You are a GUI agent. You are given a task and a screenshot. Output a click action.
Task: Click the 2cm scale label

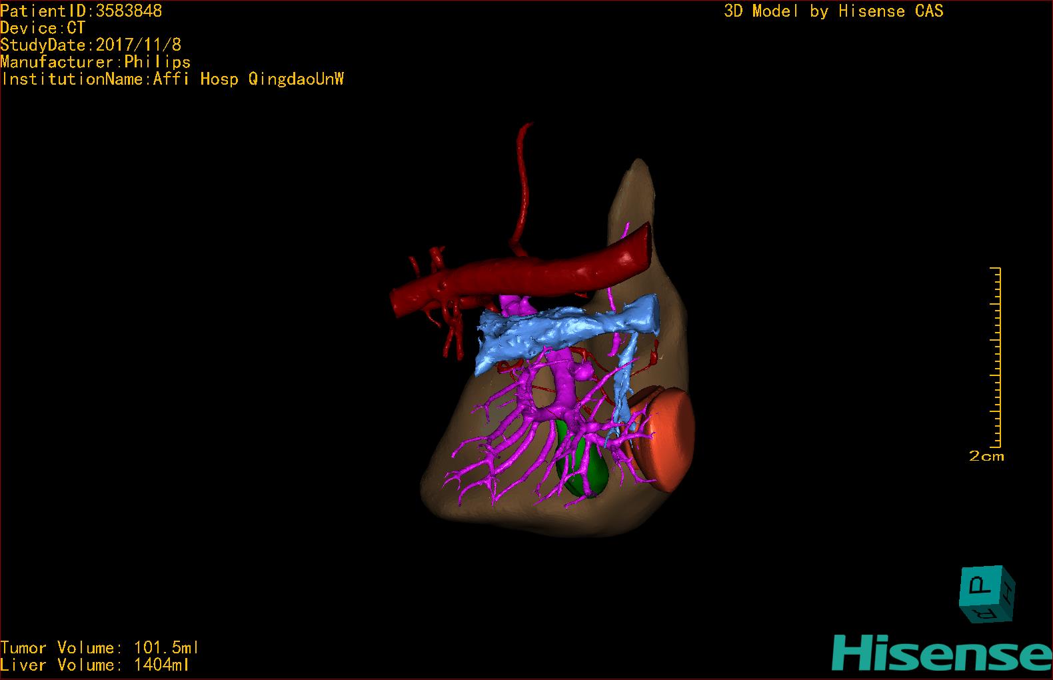coord(986,457)
